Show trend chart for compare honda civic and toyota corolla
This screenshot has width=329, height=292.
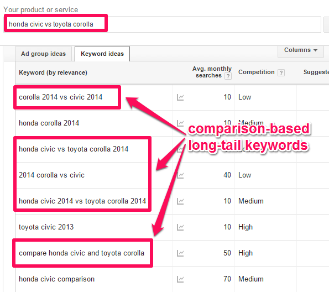pyautogui.click(x=180, y=253)
